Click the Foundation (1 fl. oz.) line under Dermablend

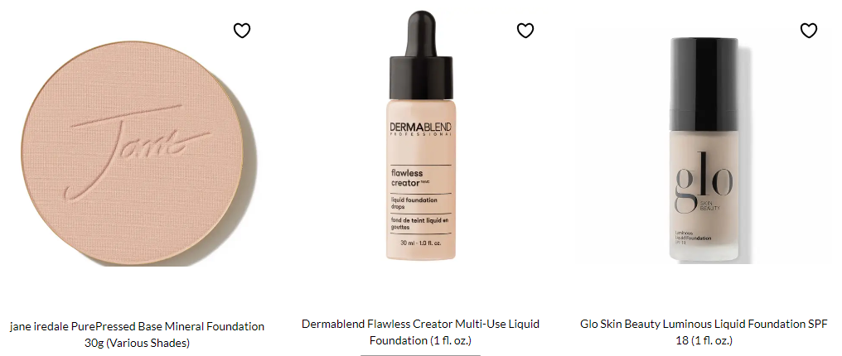click(420, 340)
